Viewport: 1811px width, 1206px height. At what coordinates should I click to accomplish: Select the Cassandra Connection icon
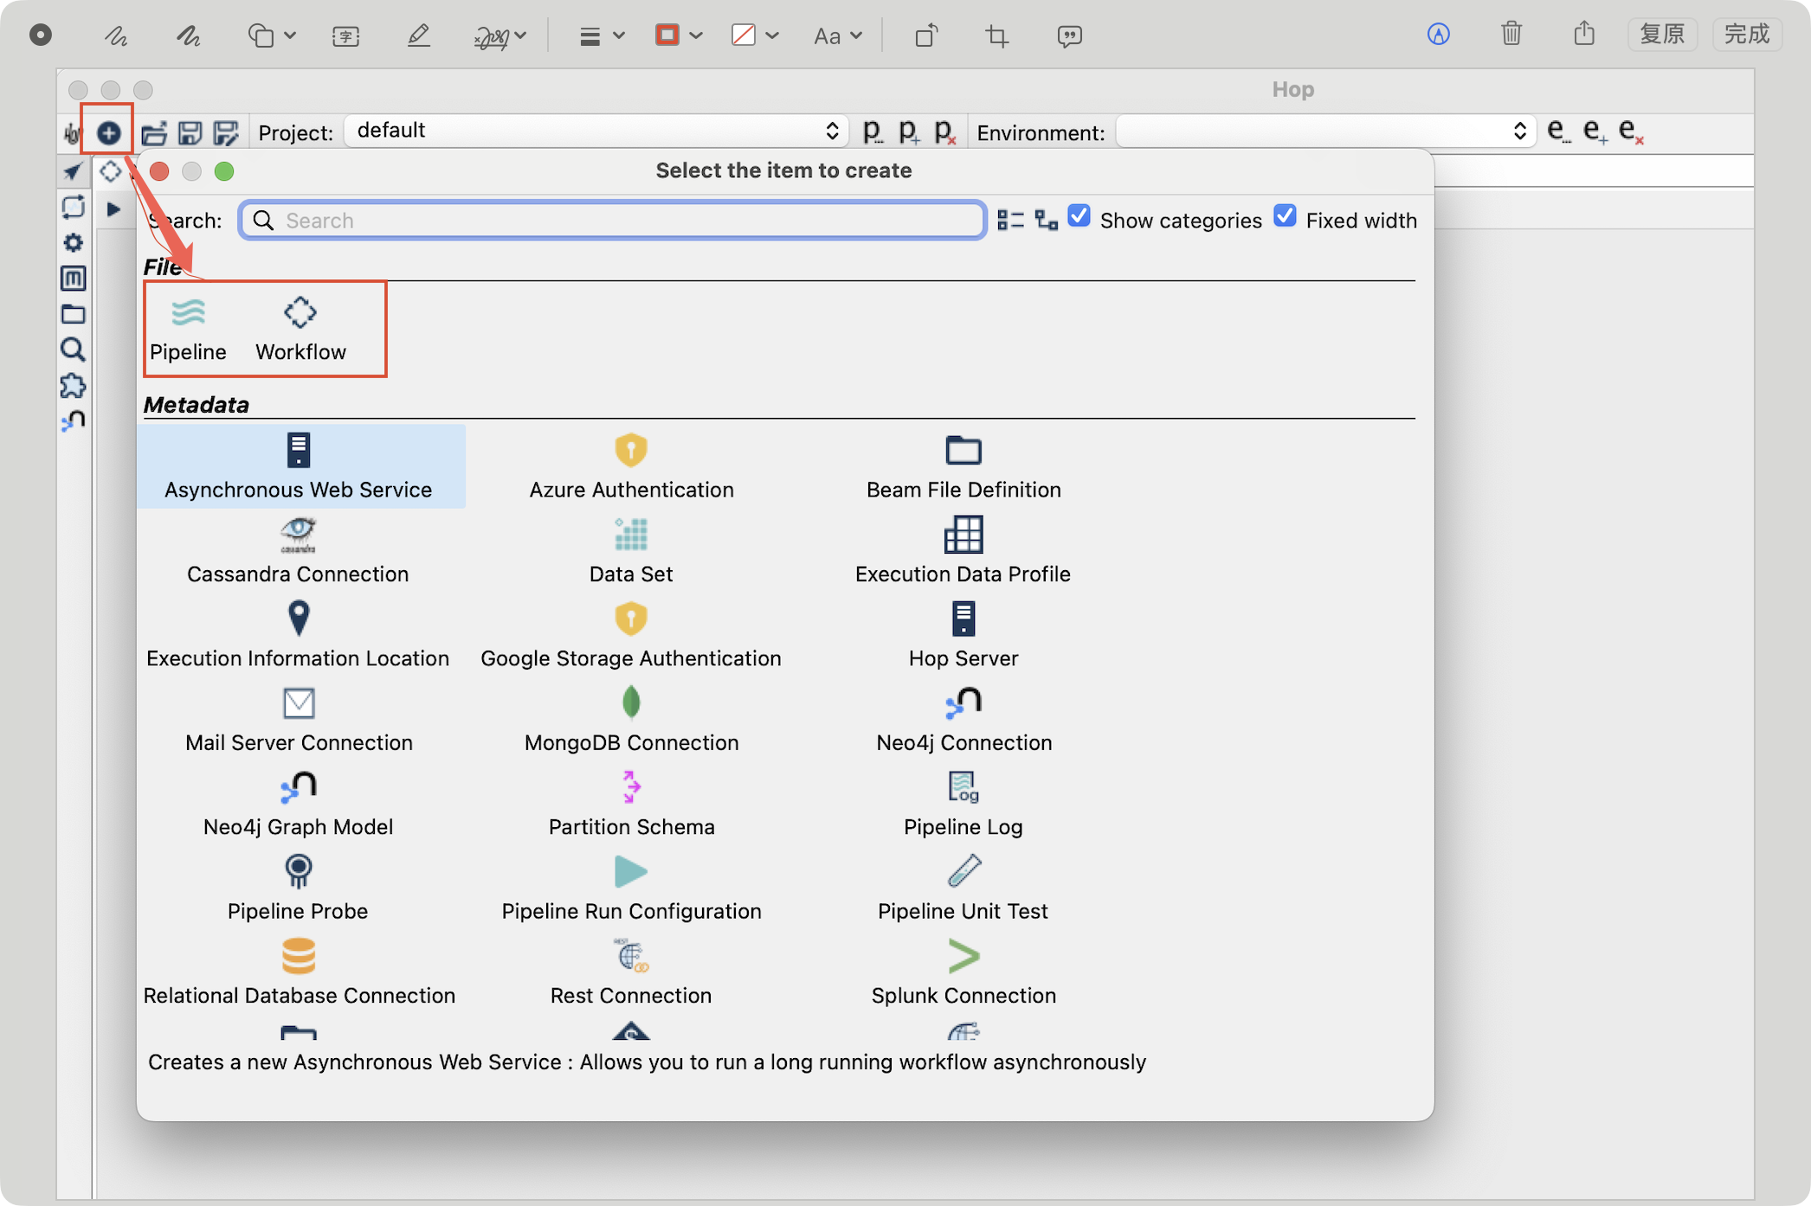[298, 535]
